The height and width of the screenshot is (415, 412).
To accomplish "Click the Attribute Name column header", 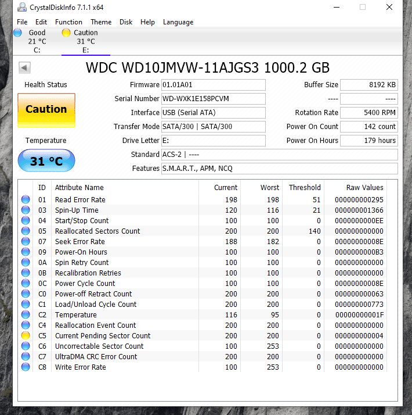I will click(79, 187).
